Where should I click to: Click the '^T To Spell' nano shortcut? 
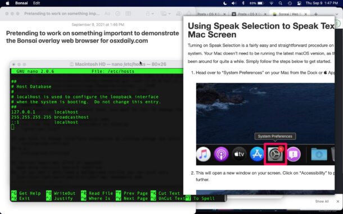(200, 198)
